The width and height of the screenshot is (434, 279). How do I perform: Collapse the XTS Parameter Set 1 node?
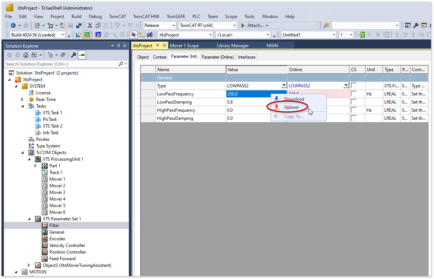point(29,219)
